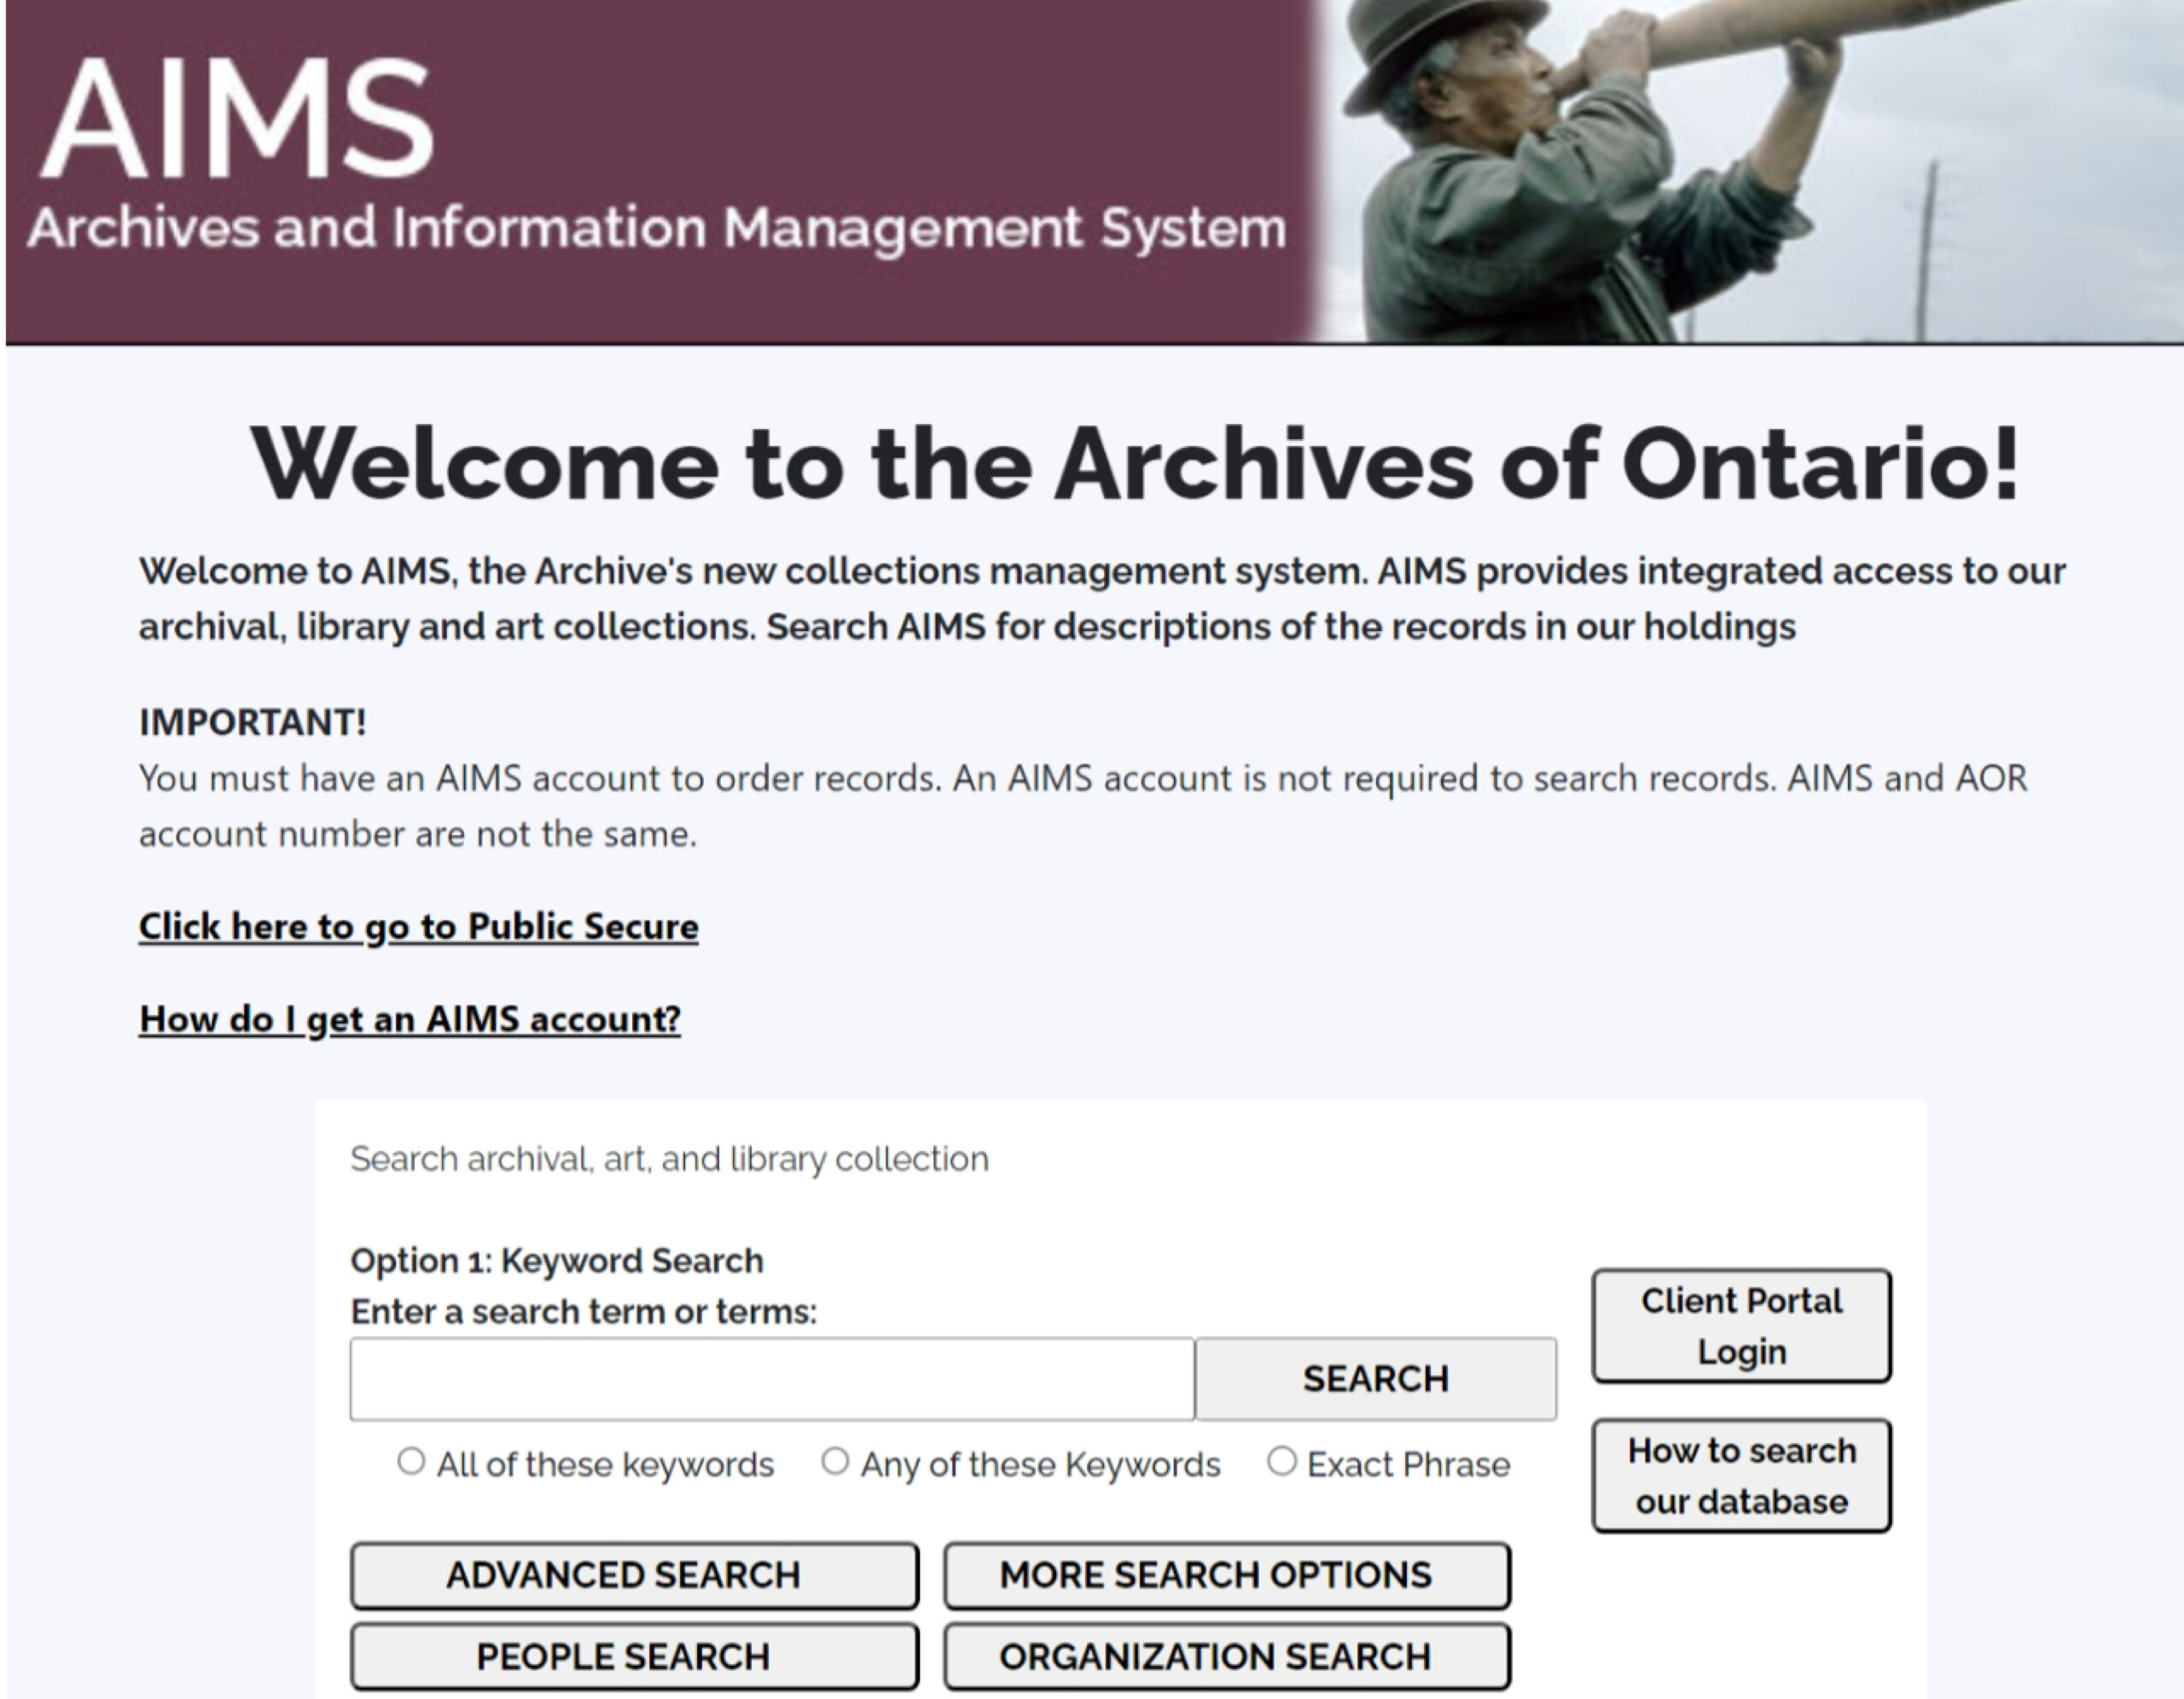Open ADVANCED SEARCH
The width and height of the screenshot is (2184, 1699).
point(634,1576)
